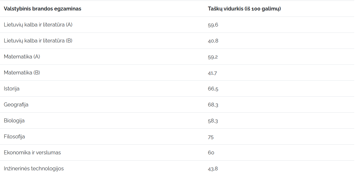Click the score value 40,8
Viewport: 356px width, 174px height.
click(213, 41)
